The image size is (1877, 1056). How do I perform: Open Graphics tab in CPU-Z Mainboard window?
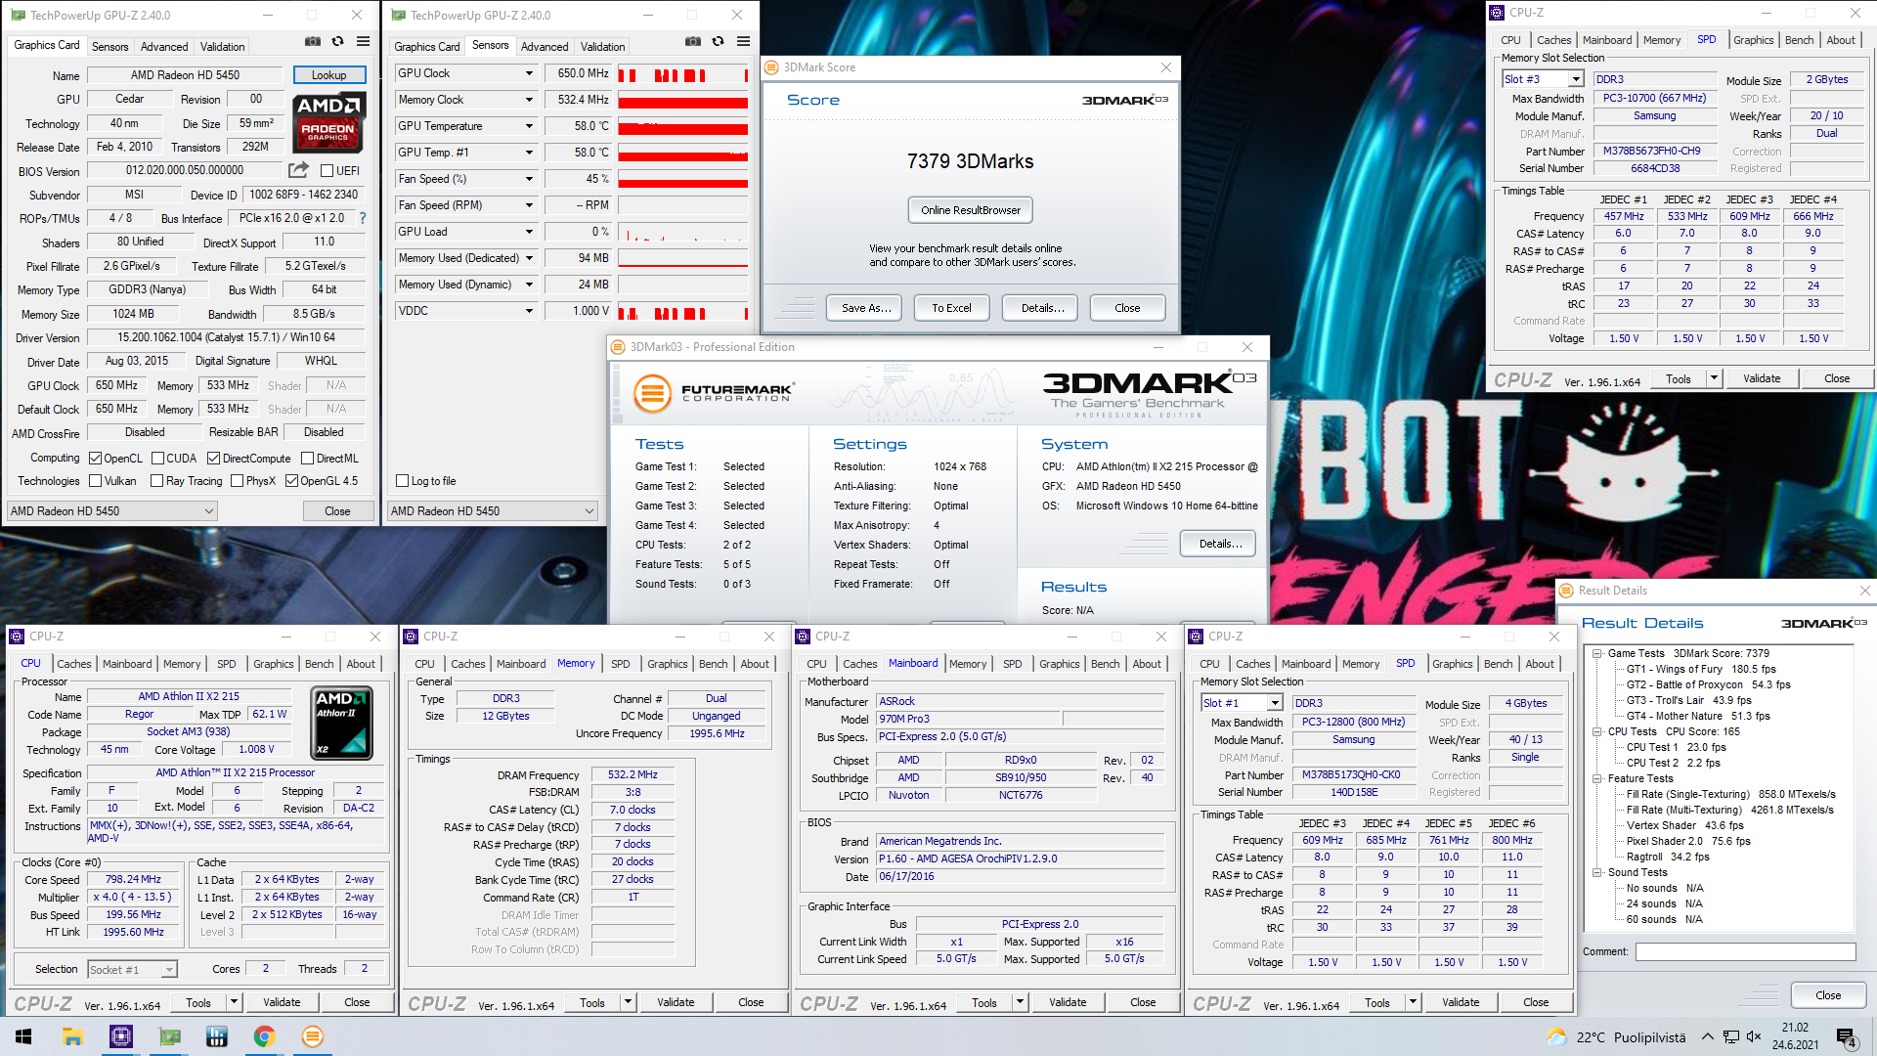point(1059,664)
